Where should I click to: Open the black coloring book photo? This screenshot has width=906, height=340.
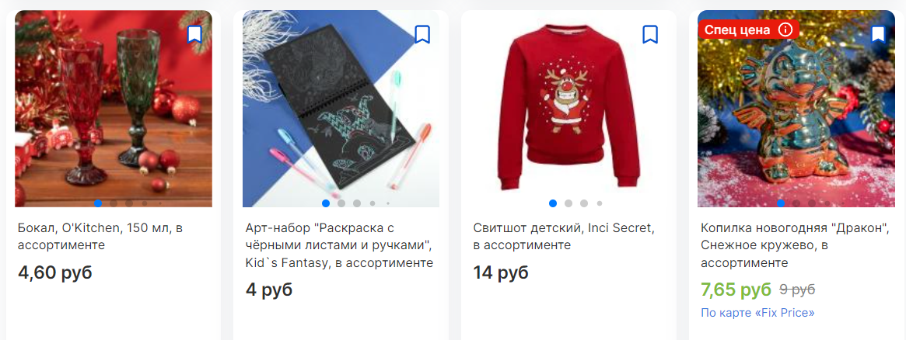click(x=341, y=109)
